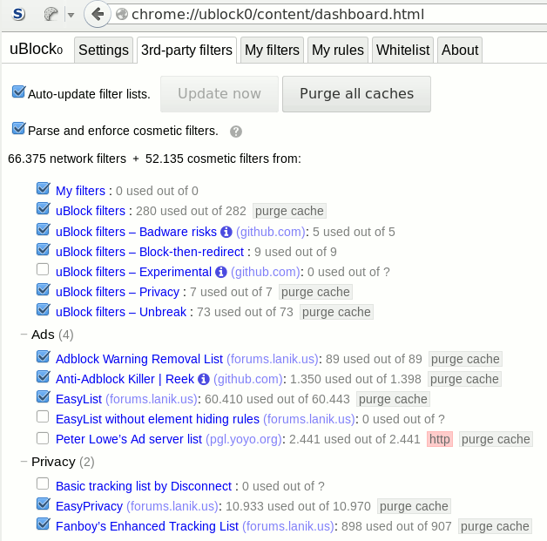Purge cache for uBlock filters Privacy

point(315,292)
